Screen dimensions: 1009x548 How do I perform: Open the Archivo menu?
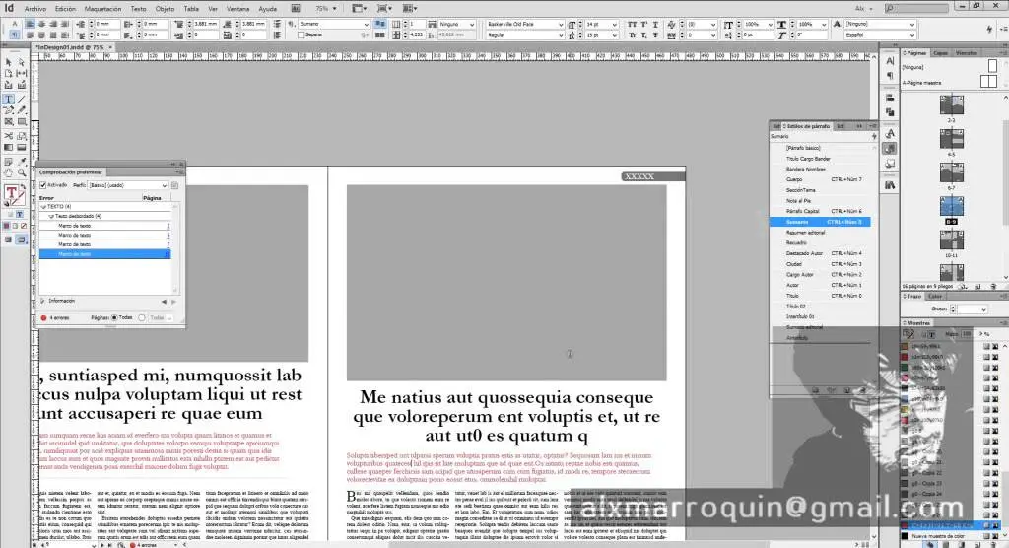click(x=35, y=9)
